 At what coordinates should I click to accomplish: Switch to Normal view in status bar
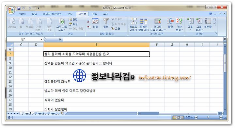point(174,118)
